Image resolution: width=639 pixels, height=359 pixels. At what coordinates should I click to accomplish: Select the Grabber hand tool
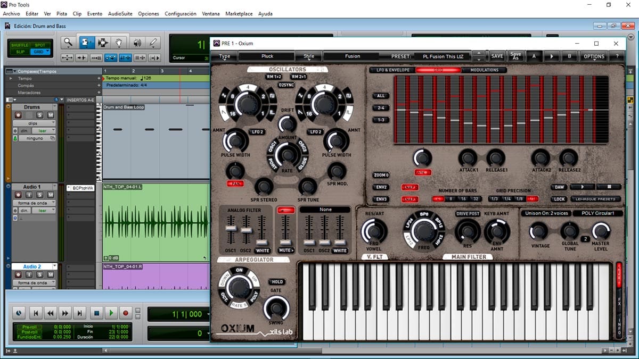point(120,43)
